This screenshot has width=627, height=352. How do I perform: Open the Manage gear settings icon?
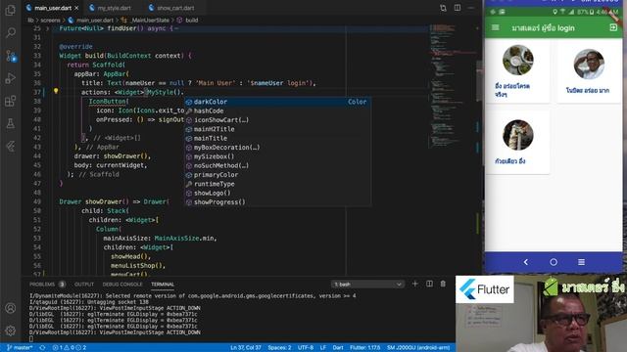11,330
